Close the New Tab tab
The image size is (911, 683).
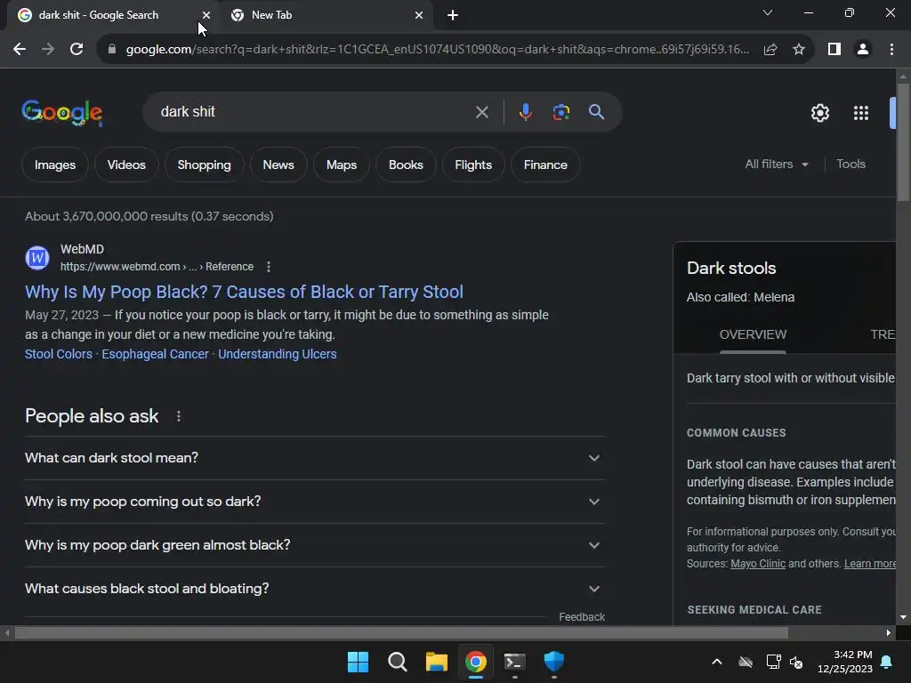coord(419,15)
